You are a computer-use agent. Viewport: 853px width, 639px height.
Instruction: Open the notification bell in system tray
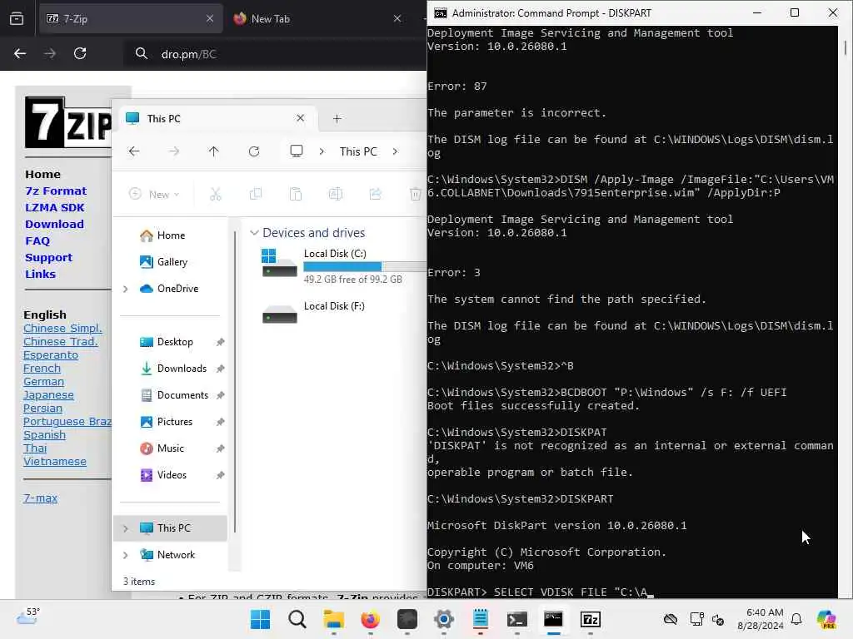coord(796,619)
